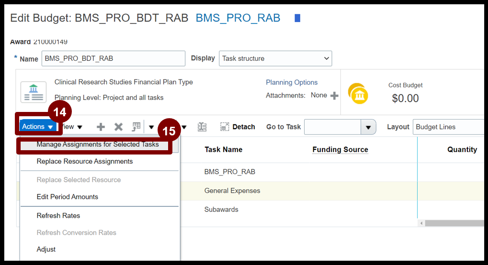Click Refresh Rates in Actions menu
The height and width of the screenshot is (265, 488).
click(x=58, y=216)
